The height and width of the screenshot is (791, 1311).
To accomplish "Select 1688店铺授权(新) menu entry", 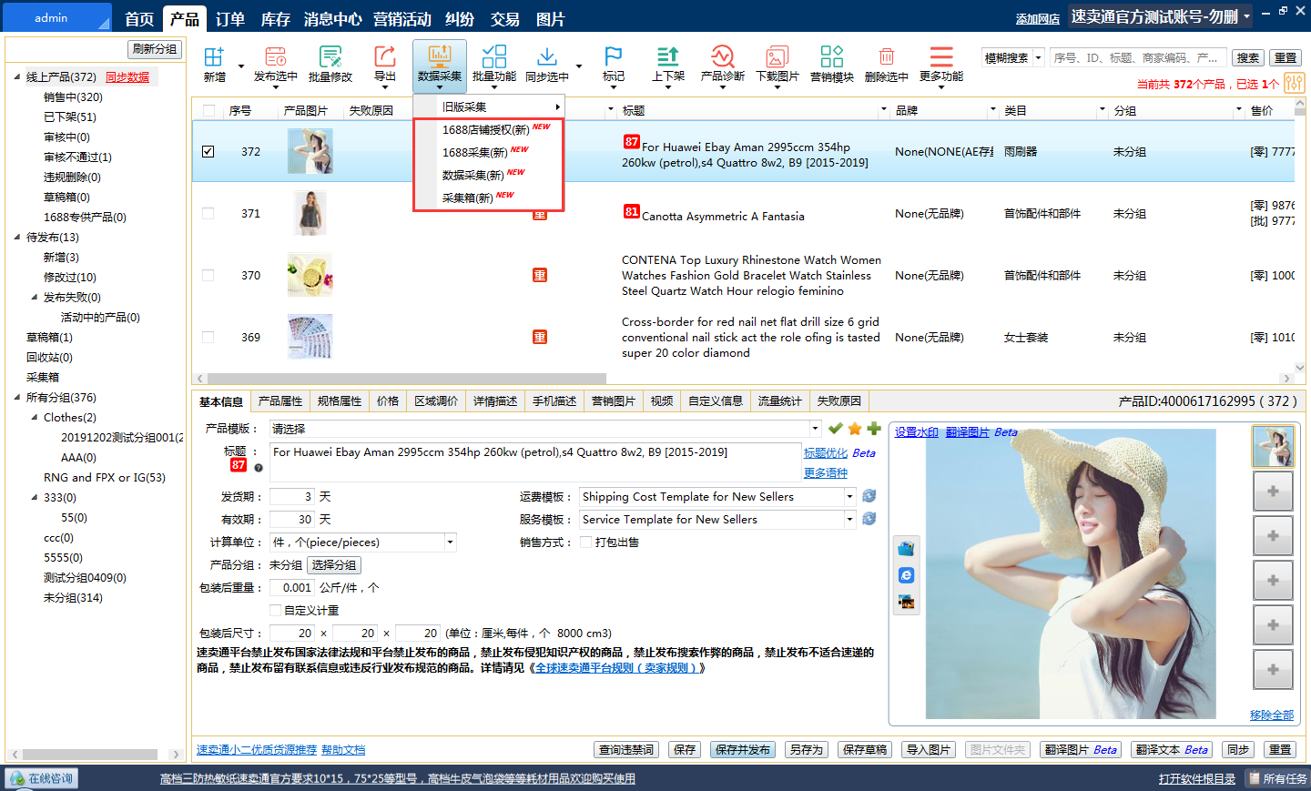I will pyautogui.click(x=489, y=129).
